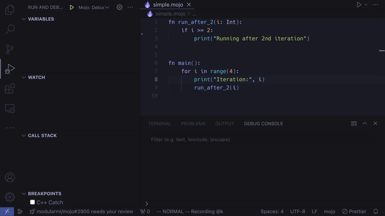
Task: Open the run button dropdown arrow
Action: [x=366, y=5]
